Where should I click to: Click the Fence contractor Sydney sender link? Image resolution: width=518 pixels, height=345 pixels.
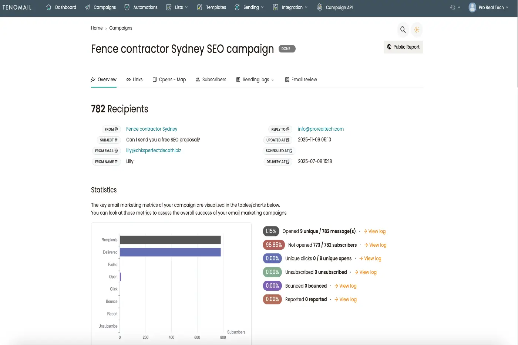(152, 129)
